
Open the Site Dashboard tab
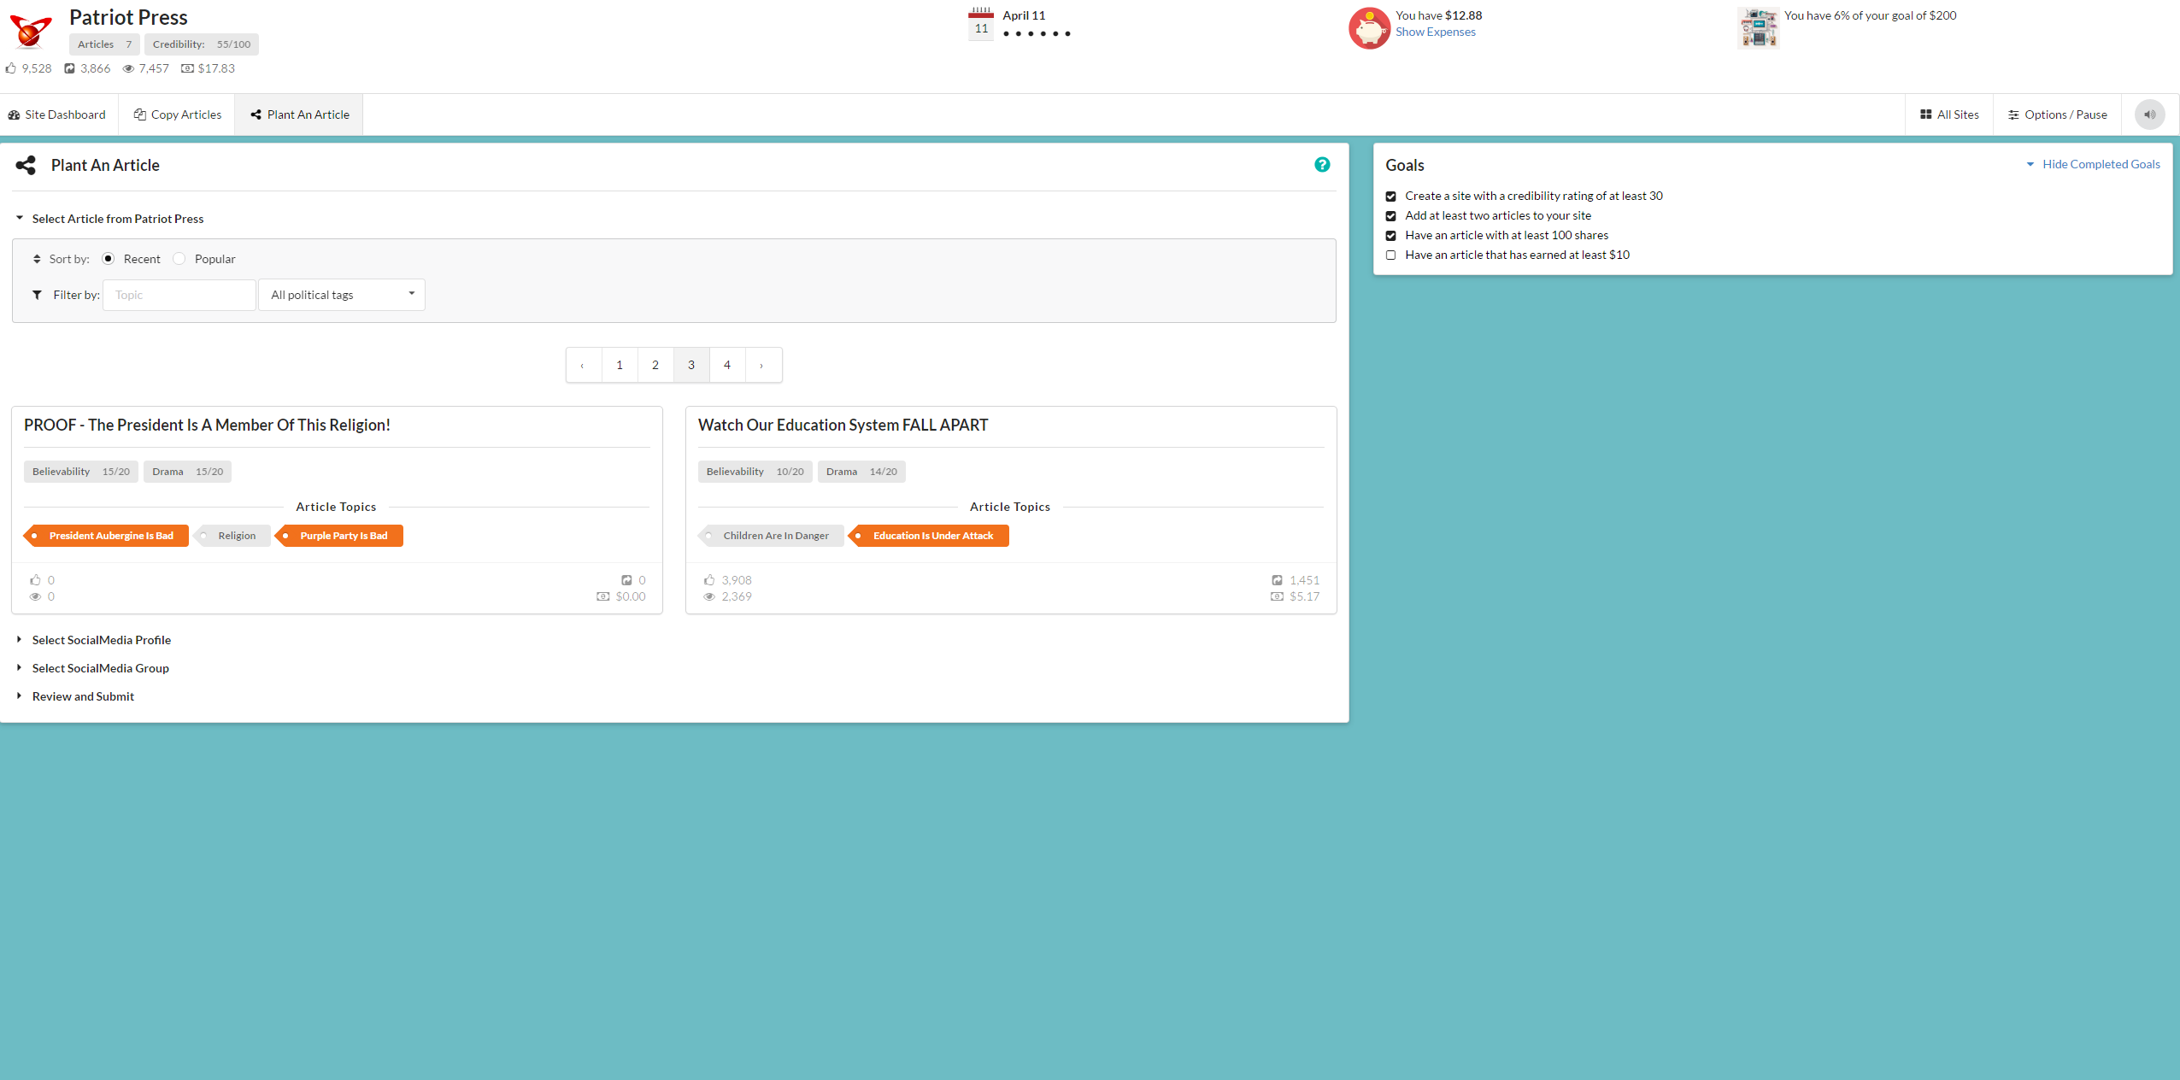(x=57, y=114)
